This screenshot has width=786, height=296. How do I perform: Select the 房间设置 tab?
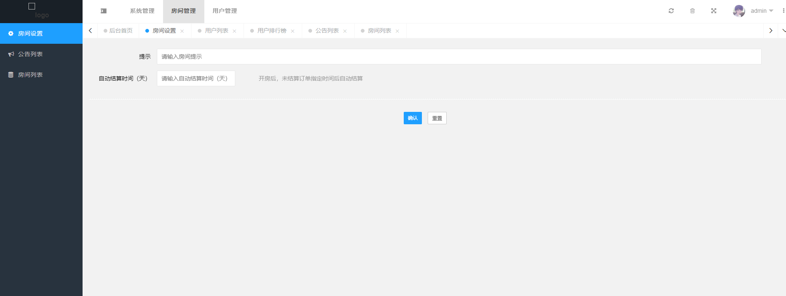click(x=164, y=31)
